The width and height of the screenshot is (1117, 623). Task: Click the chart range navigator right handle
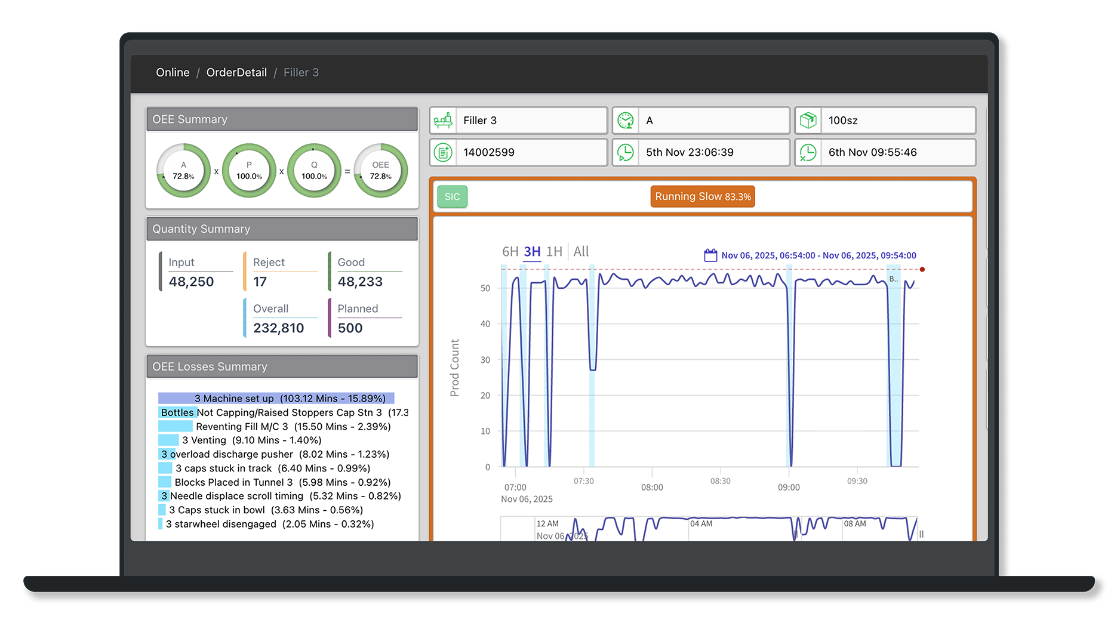921,534
